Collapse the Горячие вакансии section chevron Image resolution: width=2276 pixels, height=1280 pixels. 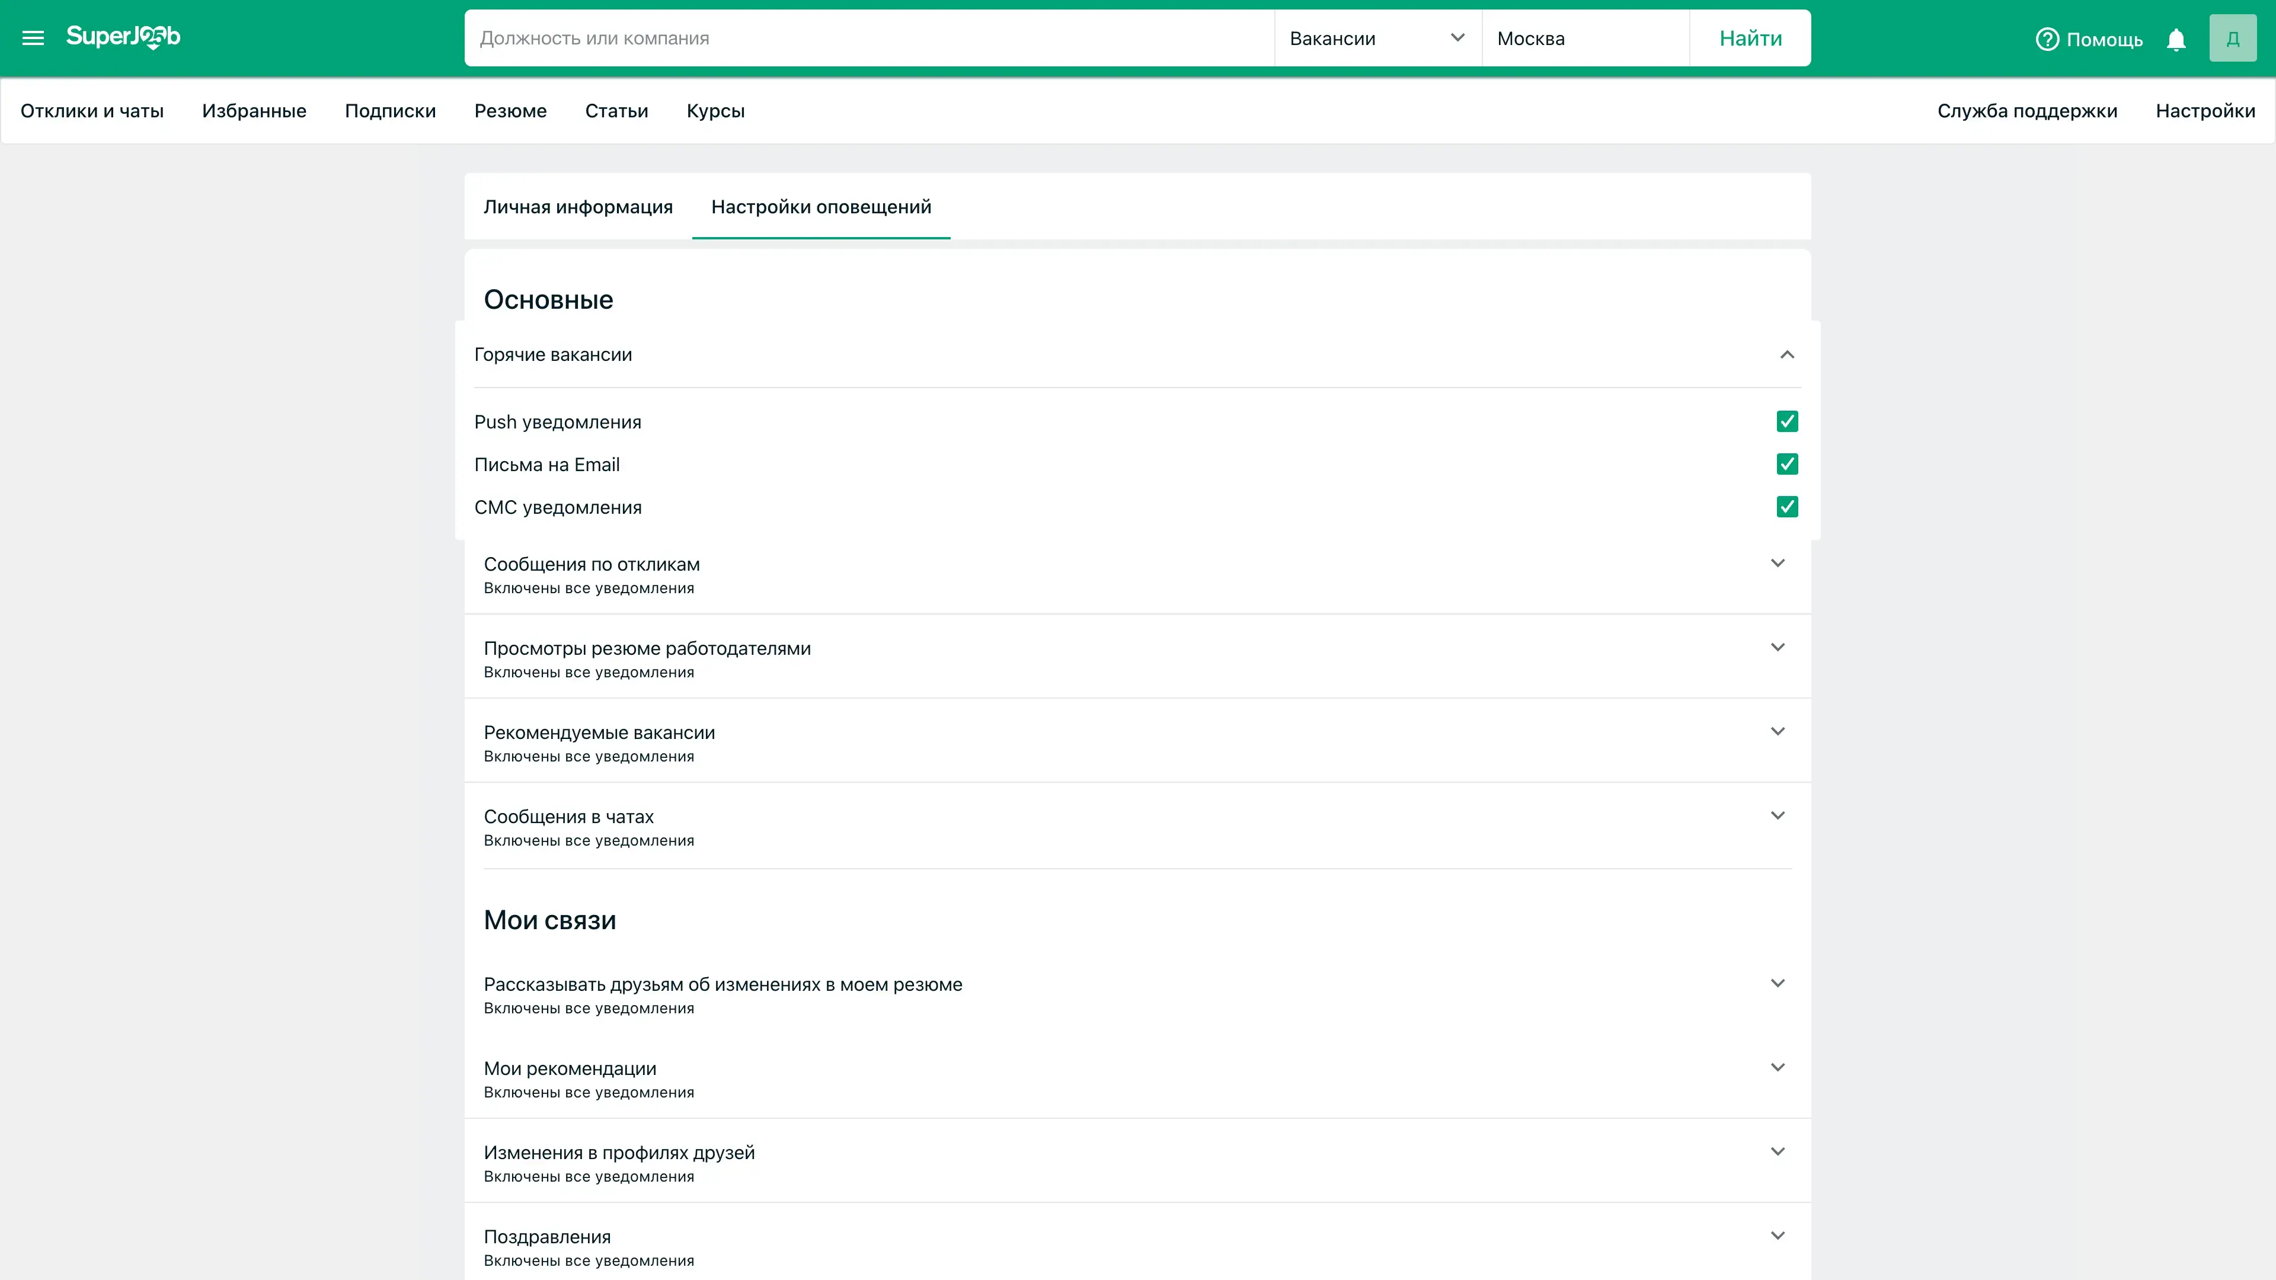click(x=1786, y=354)
